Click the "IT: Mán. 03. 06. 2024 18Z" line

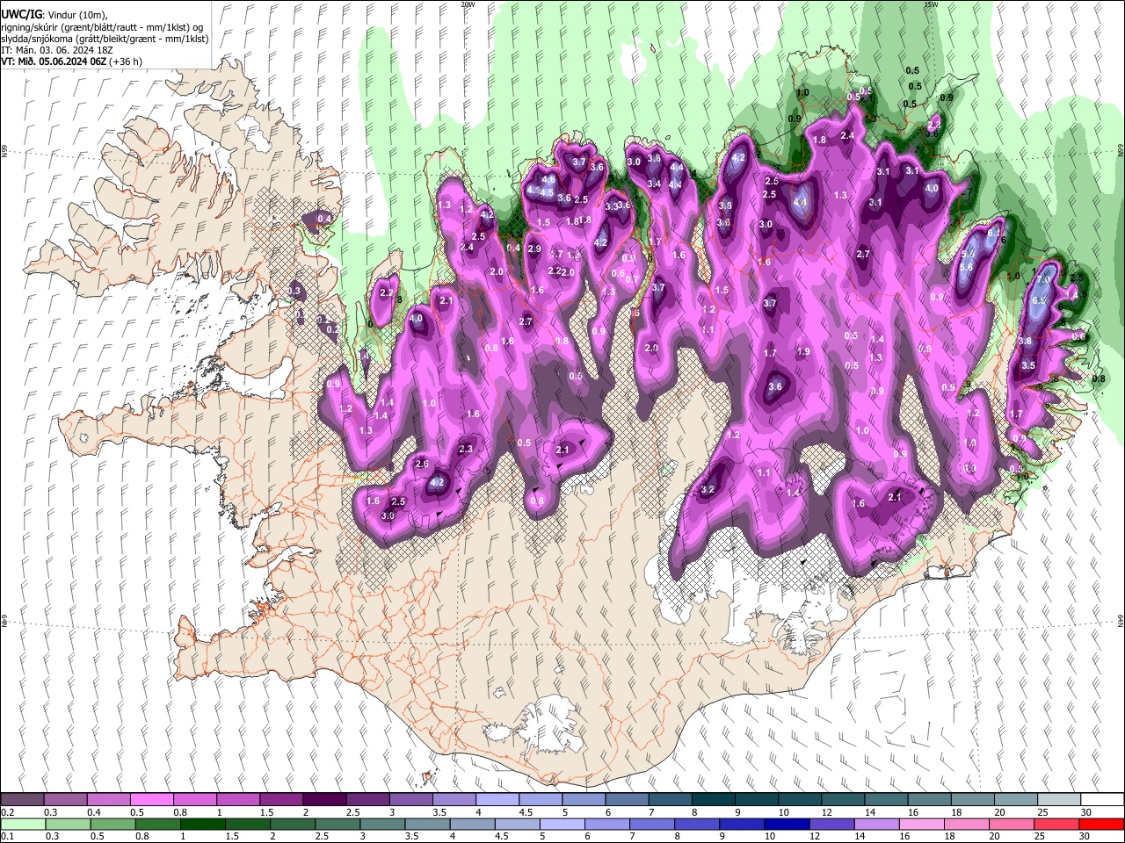(56, 50)
